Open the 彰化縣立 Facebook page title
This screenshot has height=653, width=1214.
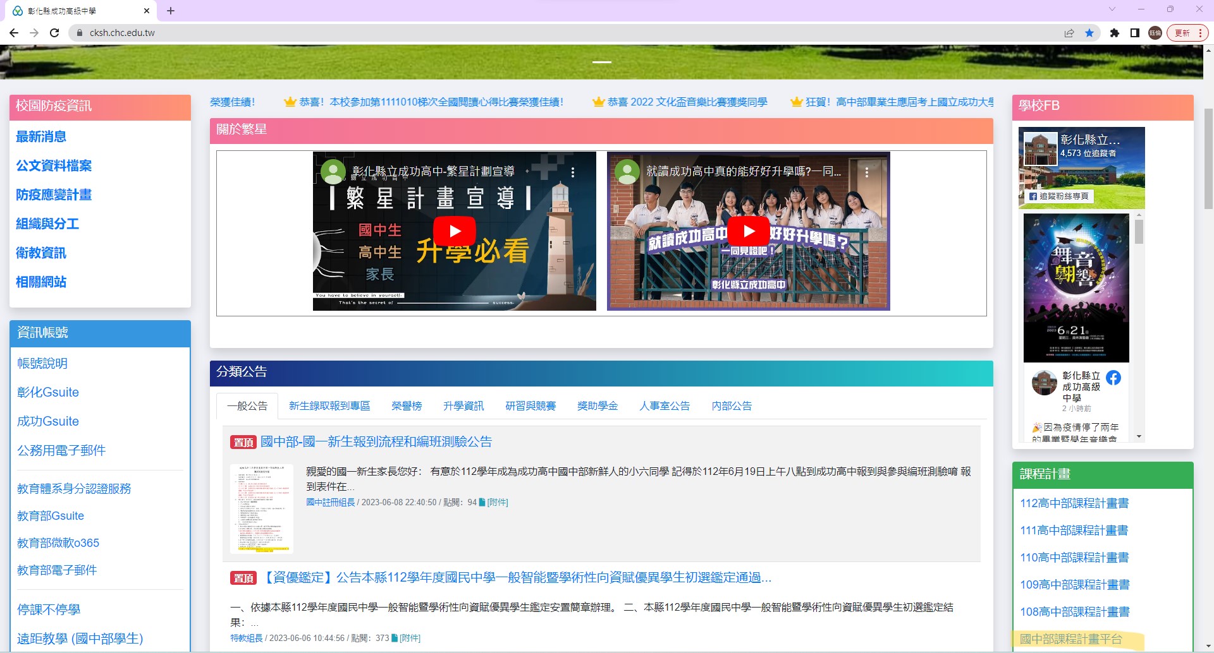click(1090, 140)
